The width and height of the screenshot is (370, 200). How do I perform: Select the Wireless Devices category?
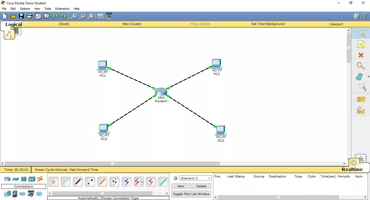(x=32, y=179)
